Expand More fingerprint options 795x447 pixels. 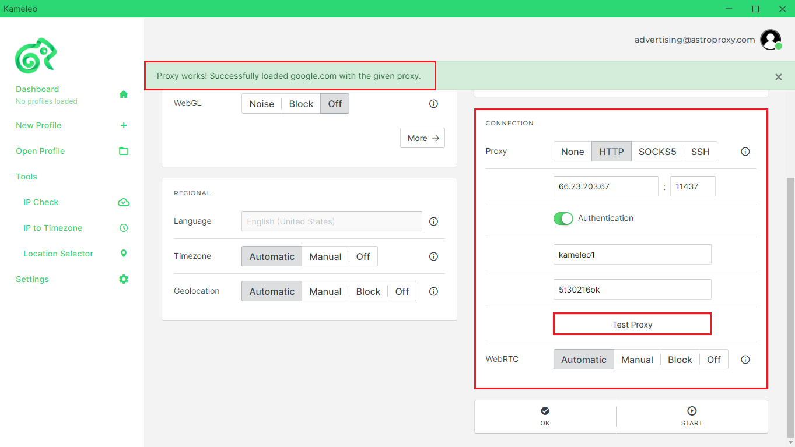pos(423,138)
